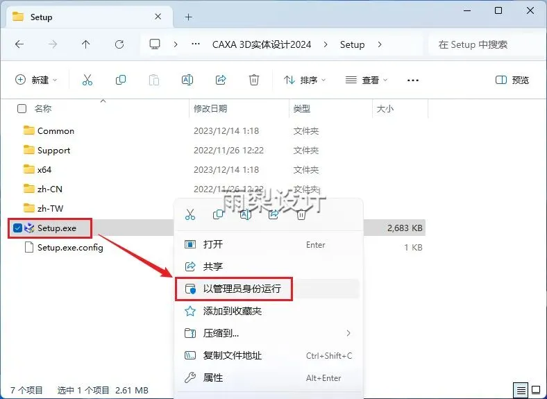The image size is (547, 399).
Task: Select the Setup tab title
Action: 41,17
